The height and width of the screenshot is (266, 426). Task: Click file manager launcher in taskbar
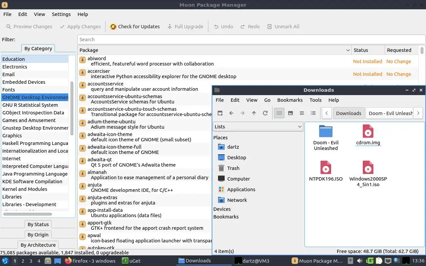(48, 261)
